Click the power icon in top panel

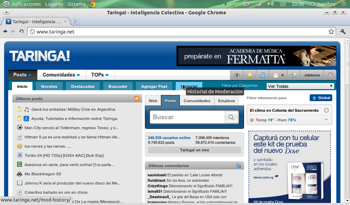tap(344, 4)
